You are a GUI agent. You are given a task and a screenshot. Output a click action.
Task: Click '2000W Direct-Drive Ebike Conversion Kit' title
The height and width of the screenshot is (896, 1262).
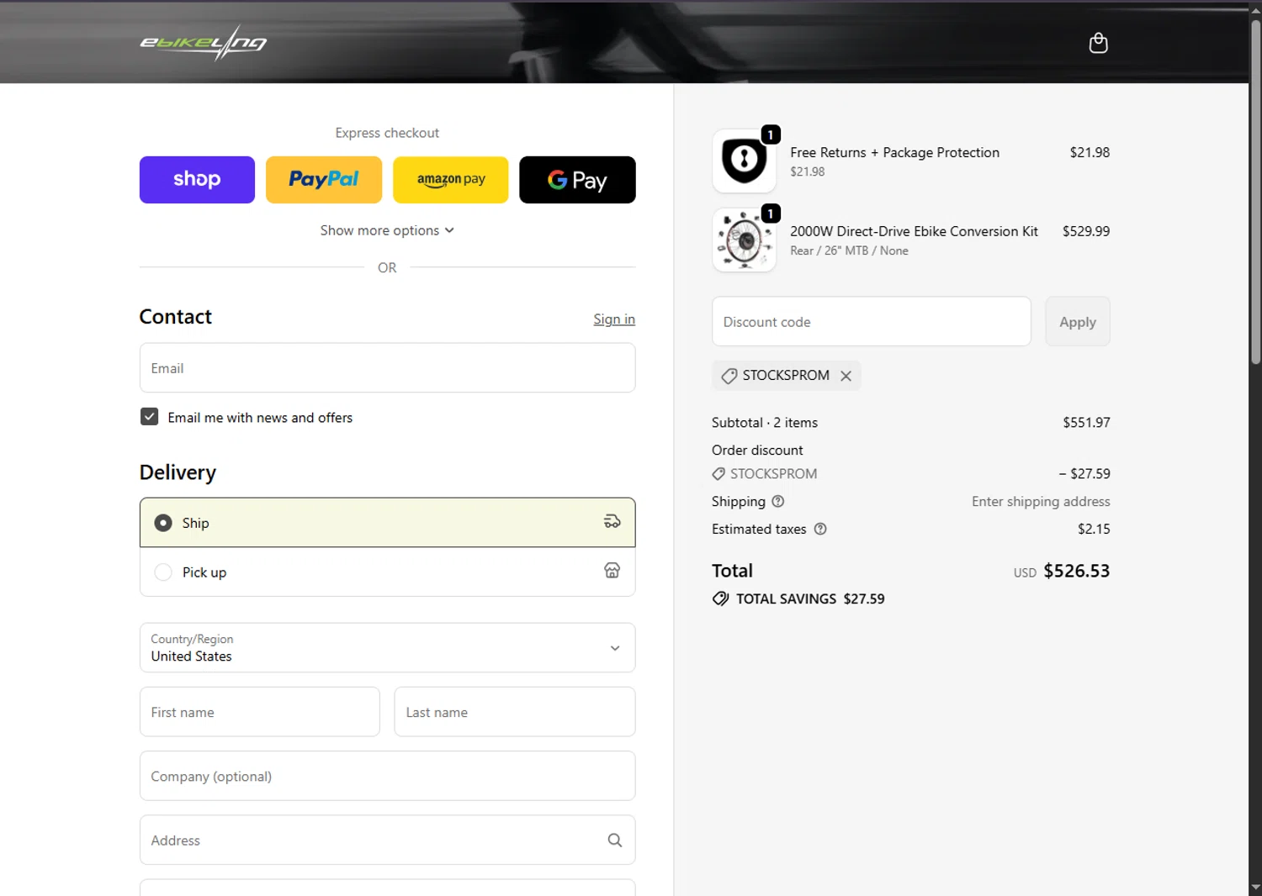click(914, 231)
